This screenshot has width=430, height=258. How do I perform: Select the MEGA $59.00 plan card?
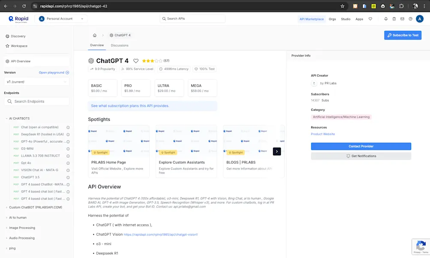[x=202, y=88]
